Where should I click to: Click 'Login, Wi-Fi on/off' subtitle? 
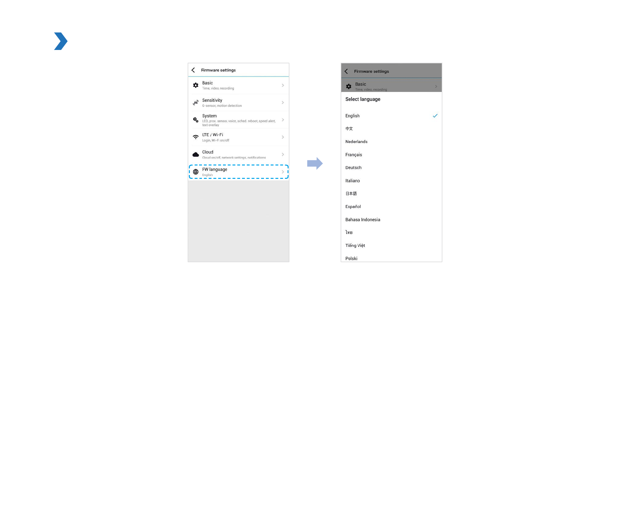(x=216, y=140)
